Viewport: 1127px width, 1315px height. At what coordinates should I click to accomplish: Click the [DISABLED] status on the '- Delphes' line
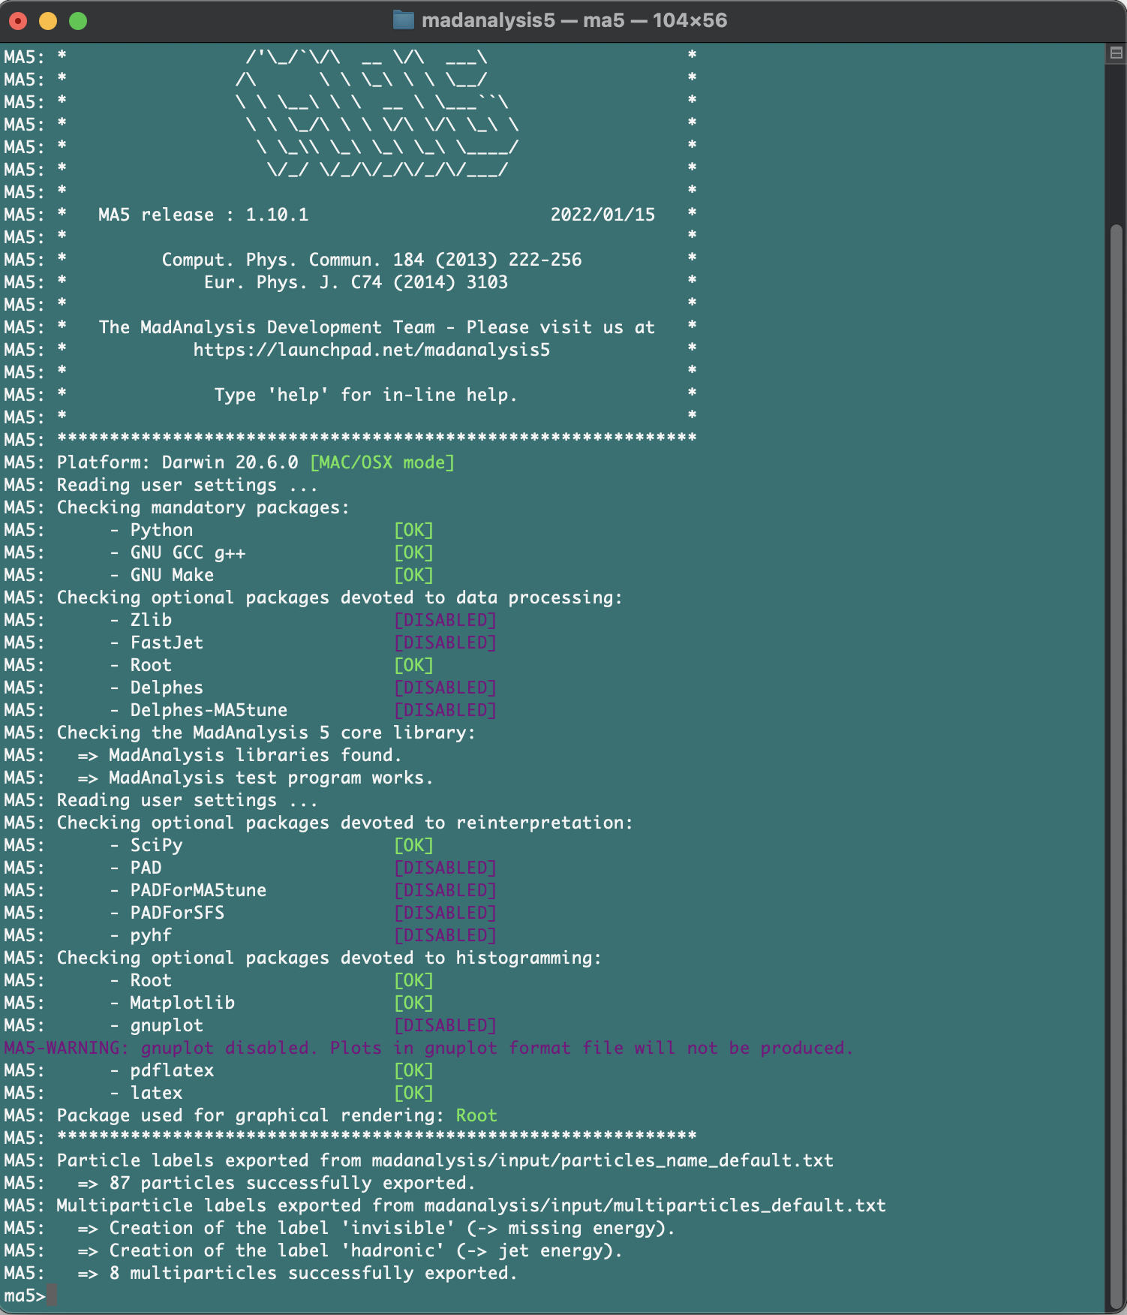click(x=445, y=688)
